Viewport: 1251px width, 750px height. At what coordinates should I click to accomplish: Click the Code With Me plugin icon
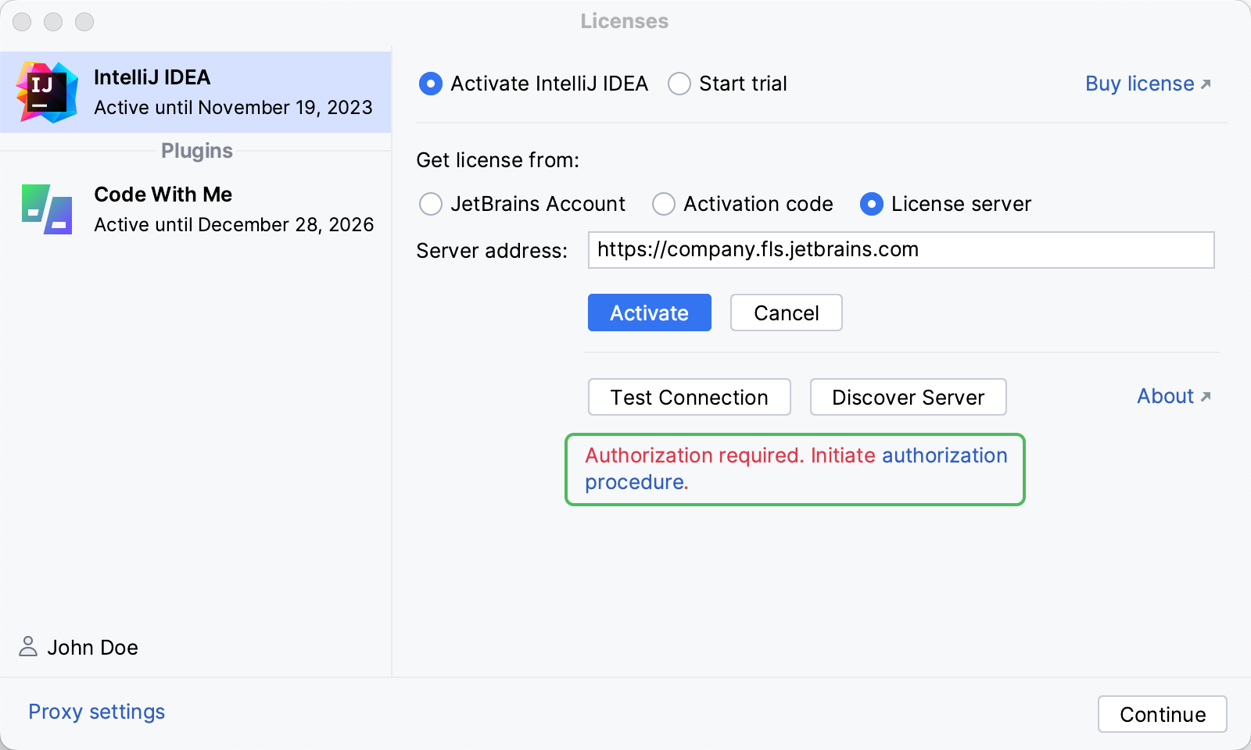(47, 209)
